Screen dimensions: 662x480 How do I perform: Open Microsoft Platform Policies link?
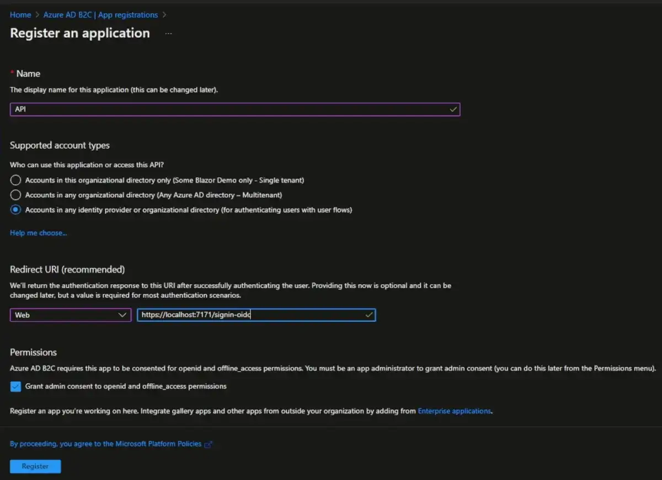105,444
